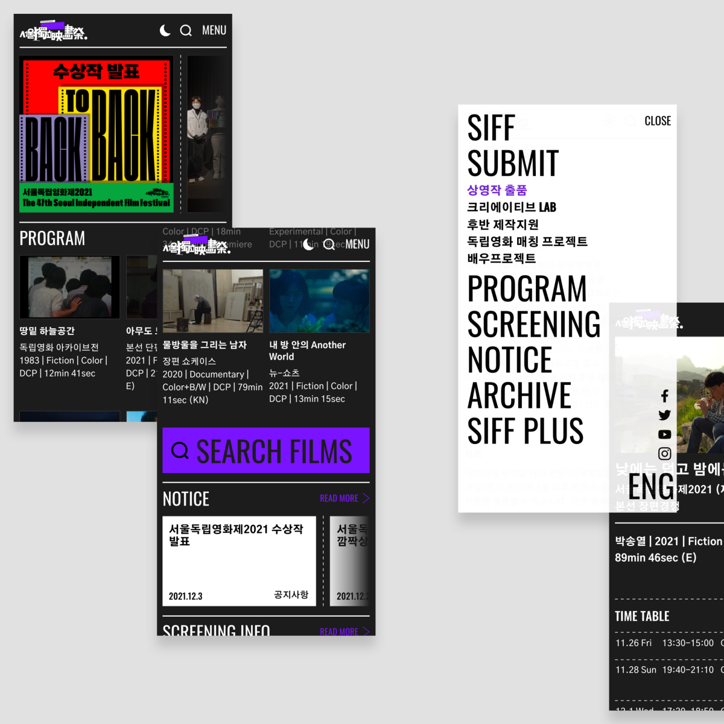Open notice card 서울독립영화제2021 수상작 발표
The width and height of the screenshot is (724, 724).
(239, 561)
